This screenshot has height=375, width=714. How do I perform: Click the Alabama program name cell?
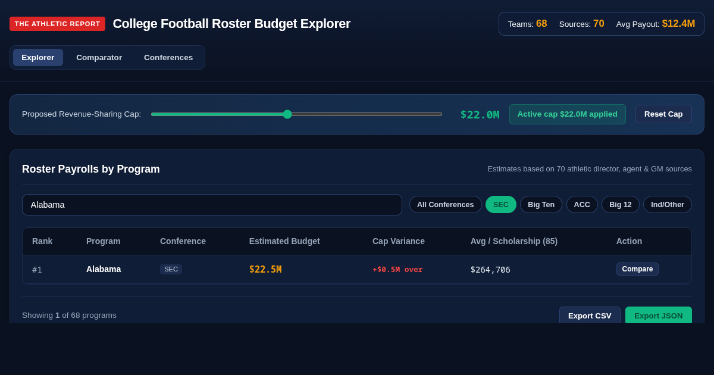click(x=104, y=269)
